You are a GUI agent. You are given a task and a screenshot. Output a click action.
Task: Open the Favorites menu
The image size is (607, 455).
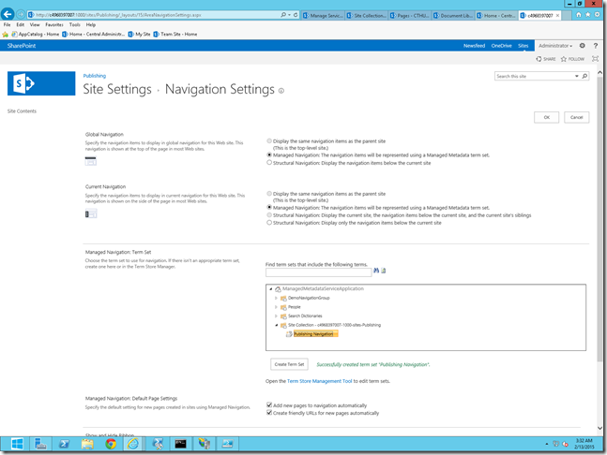(54, 24)
